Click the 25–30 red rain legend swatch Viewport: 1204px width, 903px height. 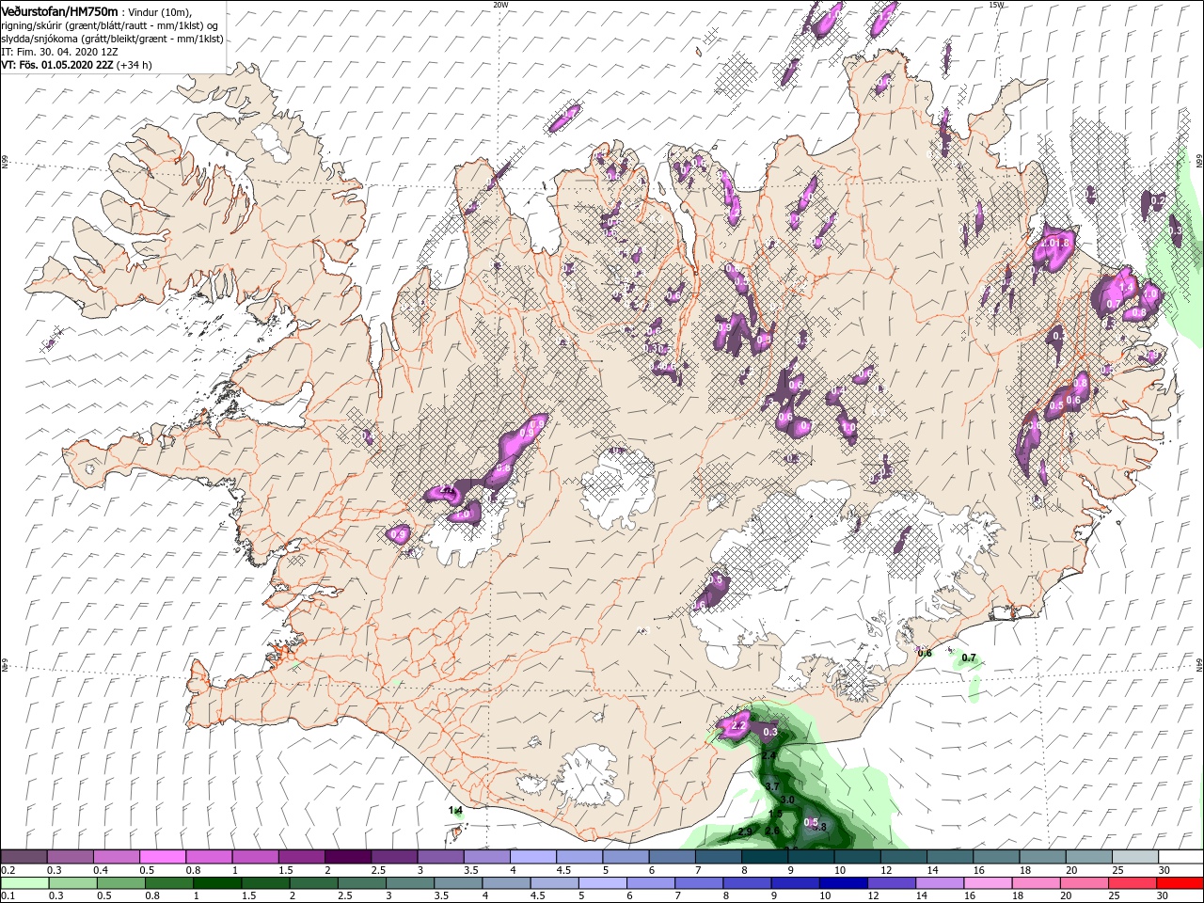(x=1133, y=883)
